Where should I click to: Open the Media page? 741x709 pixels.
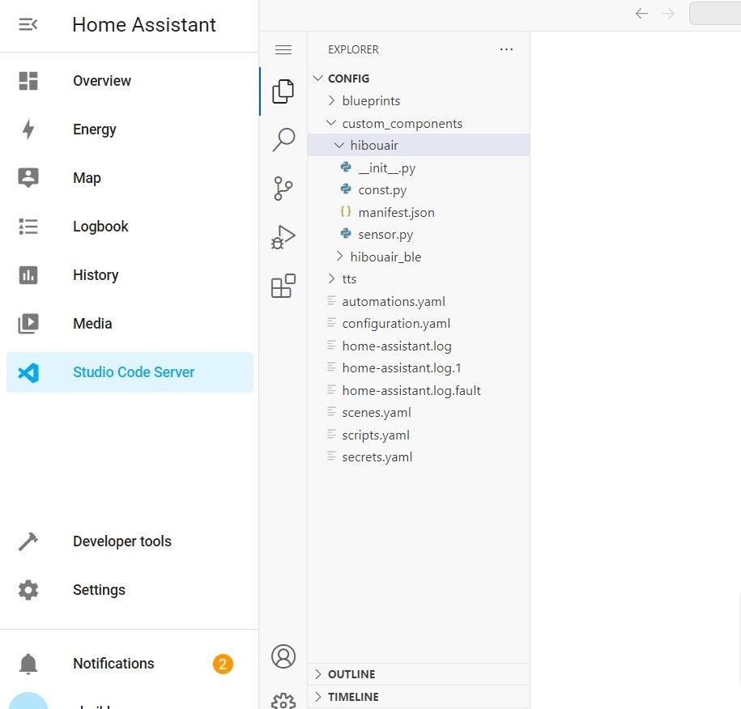(x=130, y=324)
